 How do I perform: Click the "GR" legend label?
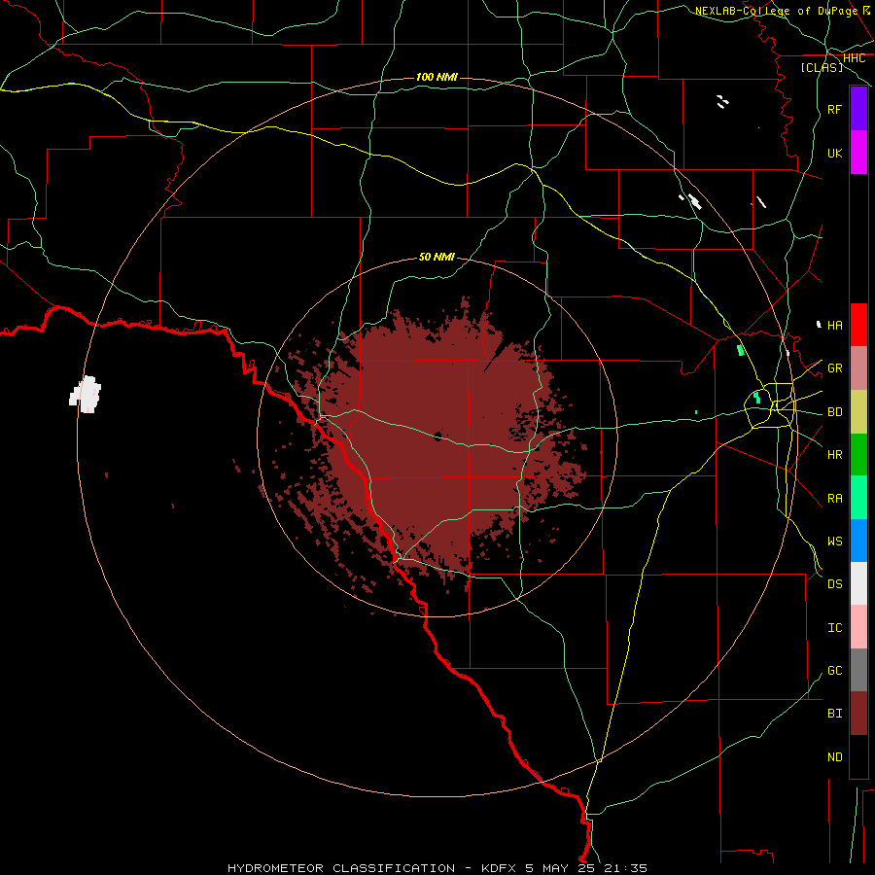click(x=834, y=368)
